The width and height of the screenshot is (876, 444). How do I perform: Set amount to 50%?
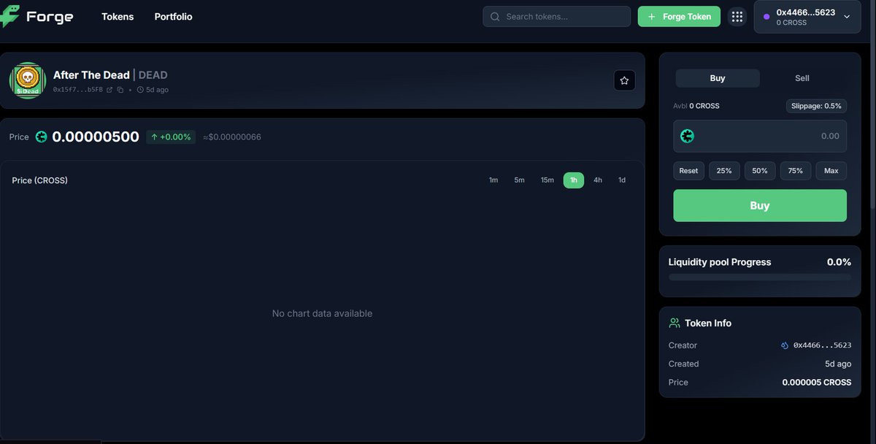[x=760, y=171]
